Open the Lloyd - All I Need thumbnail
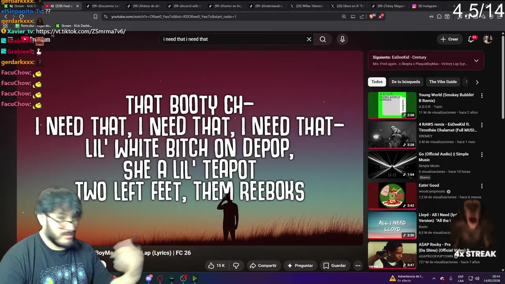This screenshot has width=505, height=284. point(392,225)
